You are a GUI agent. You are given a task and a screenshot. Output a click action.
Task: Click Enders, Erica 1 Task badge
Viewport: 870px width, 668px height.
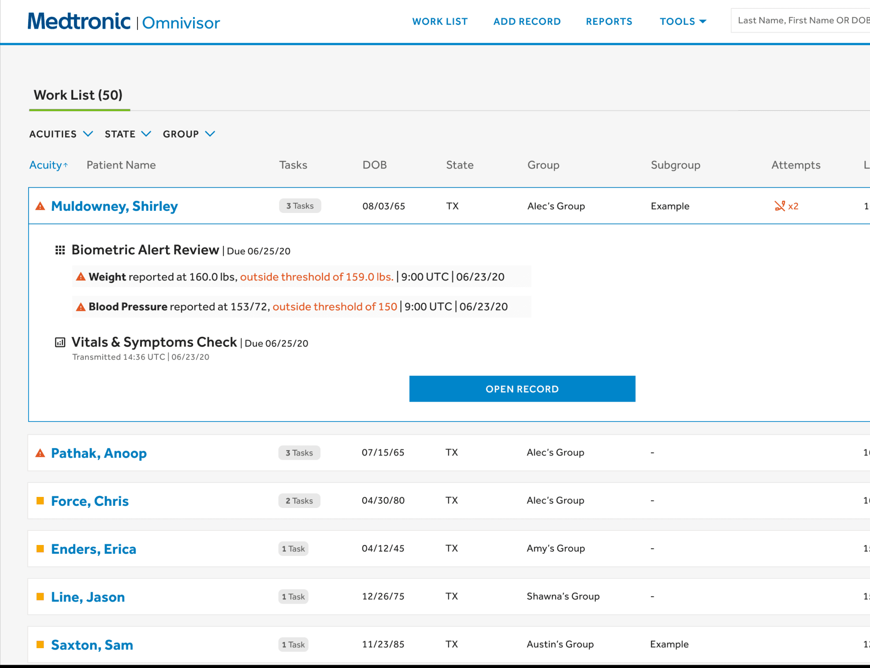click(293, 549)
